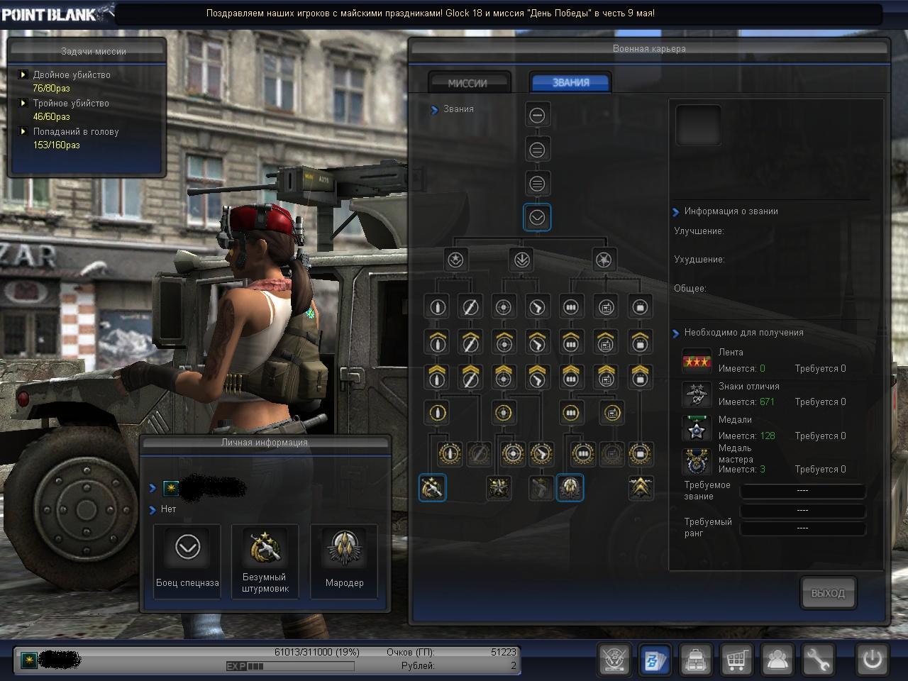Click the Требуемый ранг field

pos(802,528)
